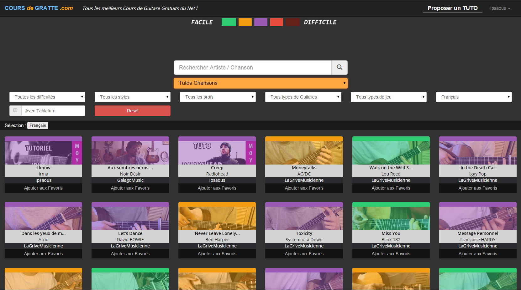Open the Tous types de jeu dropdown
Viewport: 521px width, 290px height.
pos(389,97)
